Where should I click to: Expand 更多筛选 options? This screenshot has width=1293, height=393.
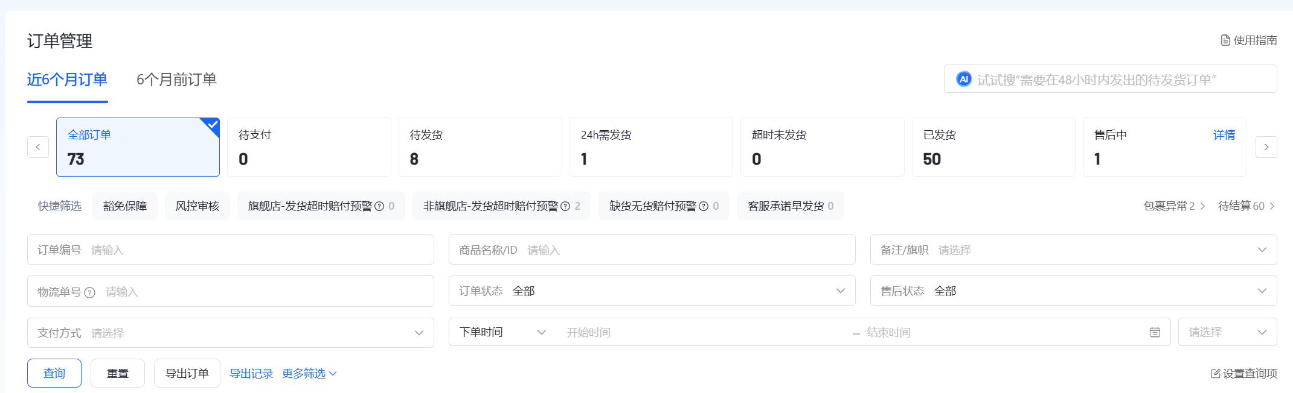[x=309, y=374]
